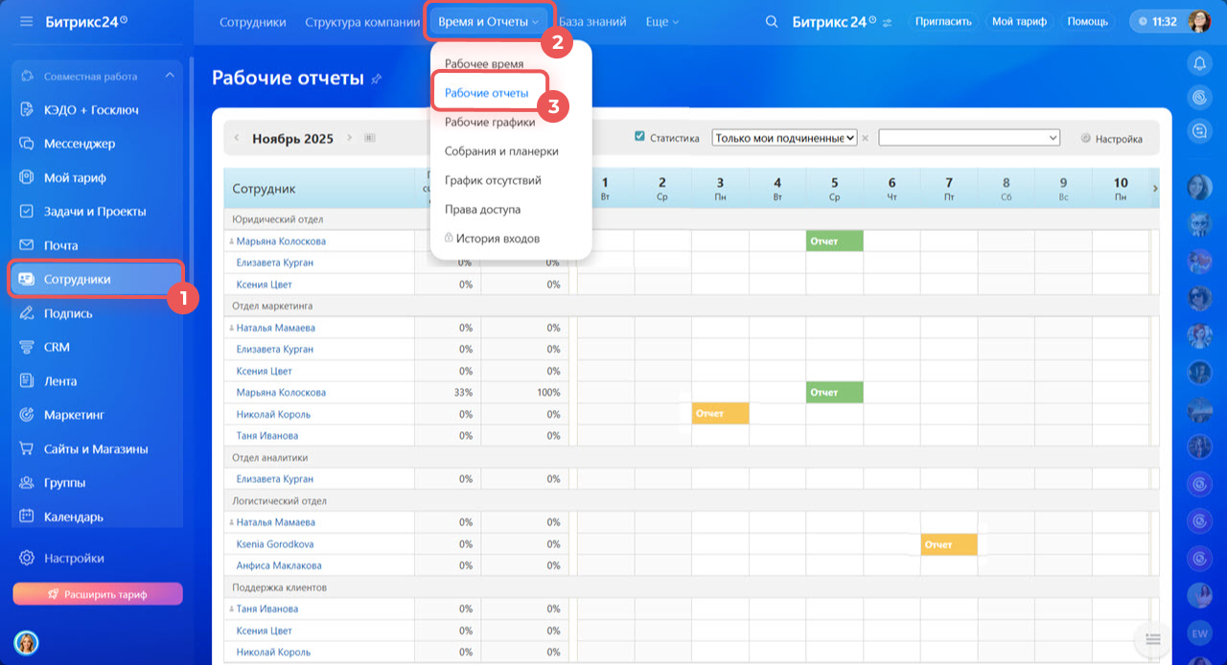Open the Мессенджер section in sidebar

click(x=79, y=144)
